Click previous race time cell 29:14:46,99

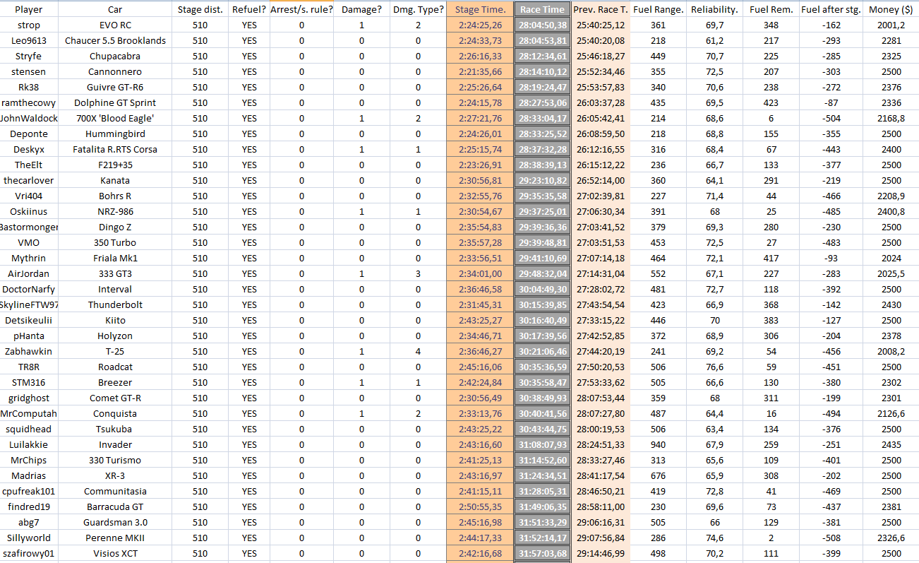601,553
